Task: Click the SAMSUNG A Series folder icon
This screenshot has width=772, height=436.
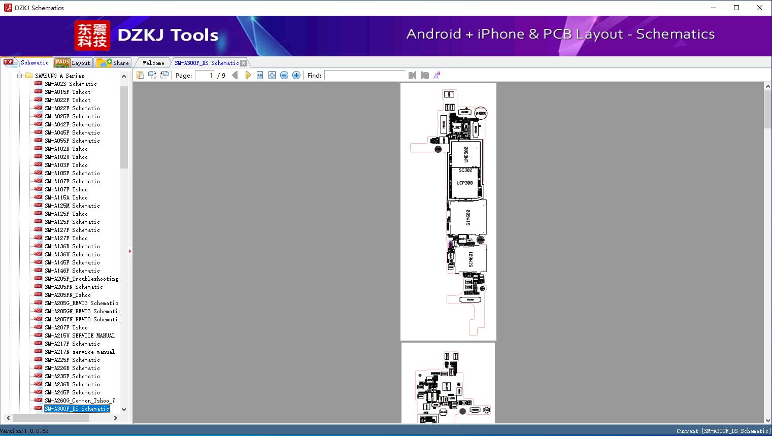Action: [x=28, y=76]
